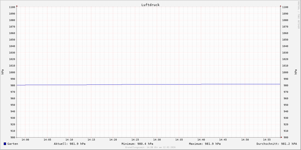Click the red arrow ending the time axis

click(281, 137)
